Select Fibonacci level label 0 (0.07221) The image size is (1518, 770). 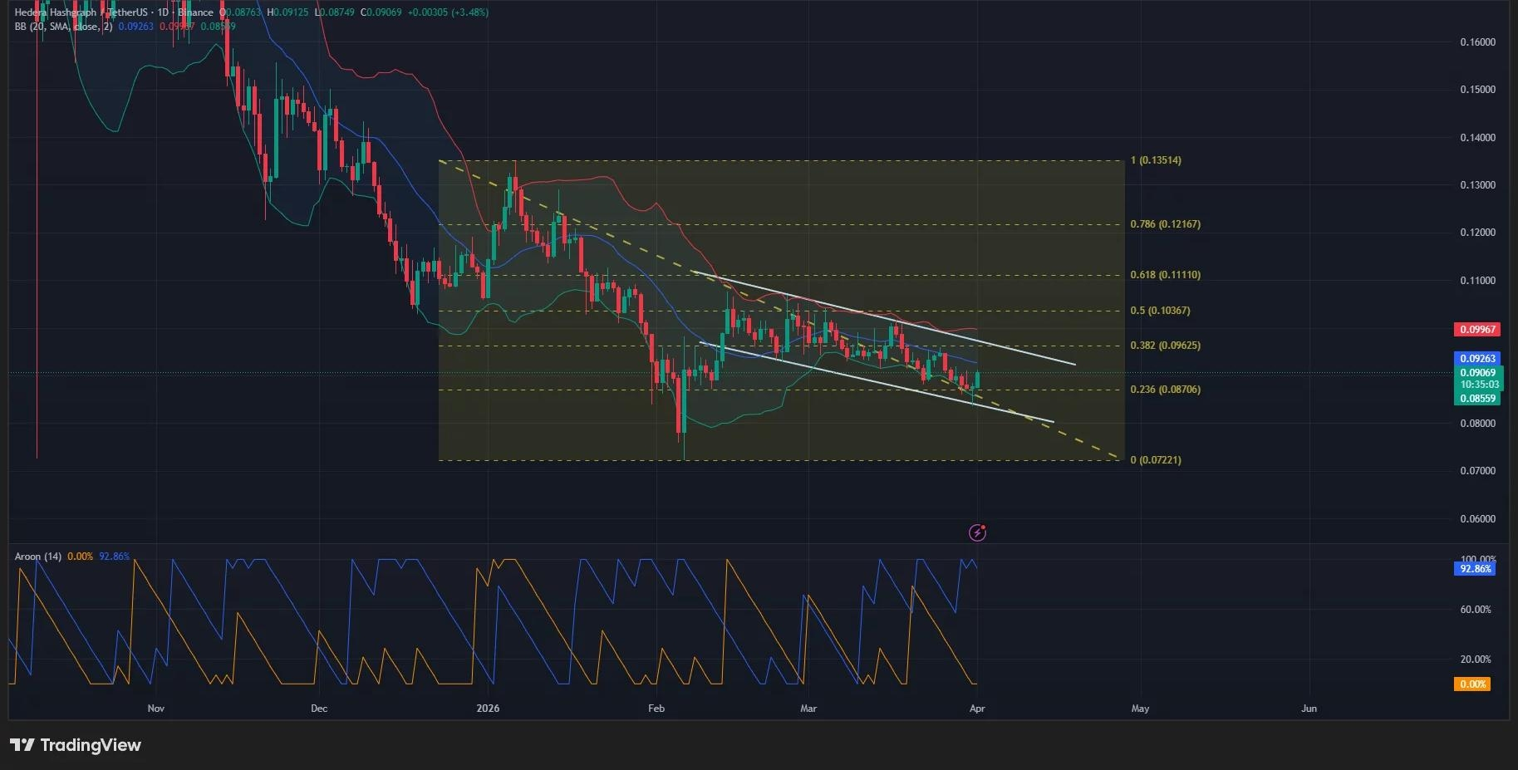1156,460
